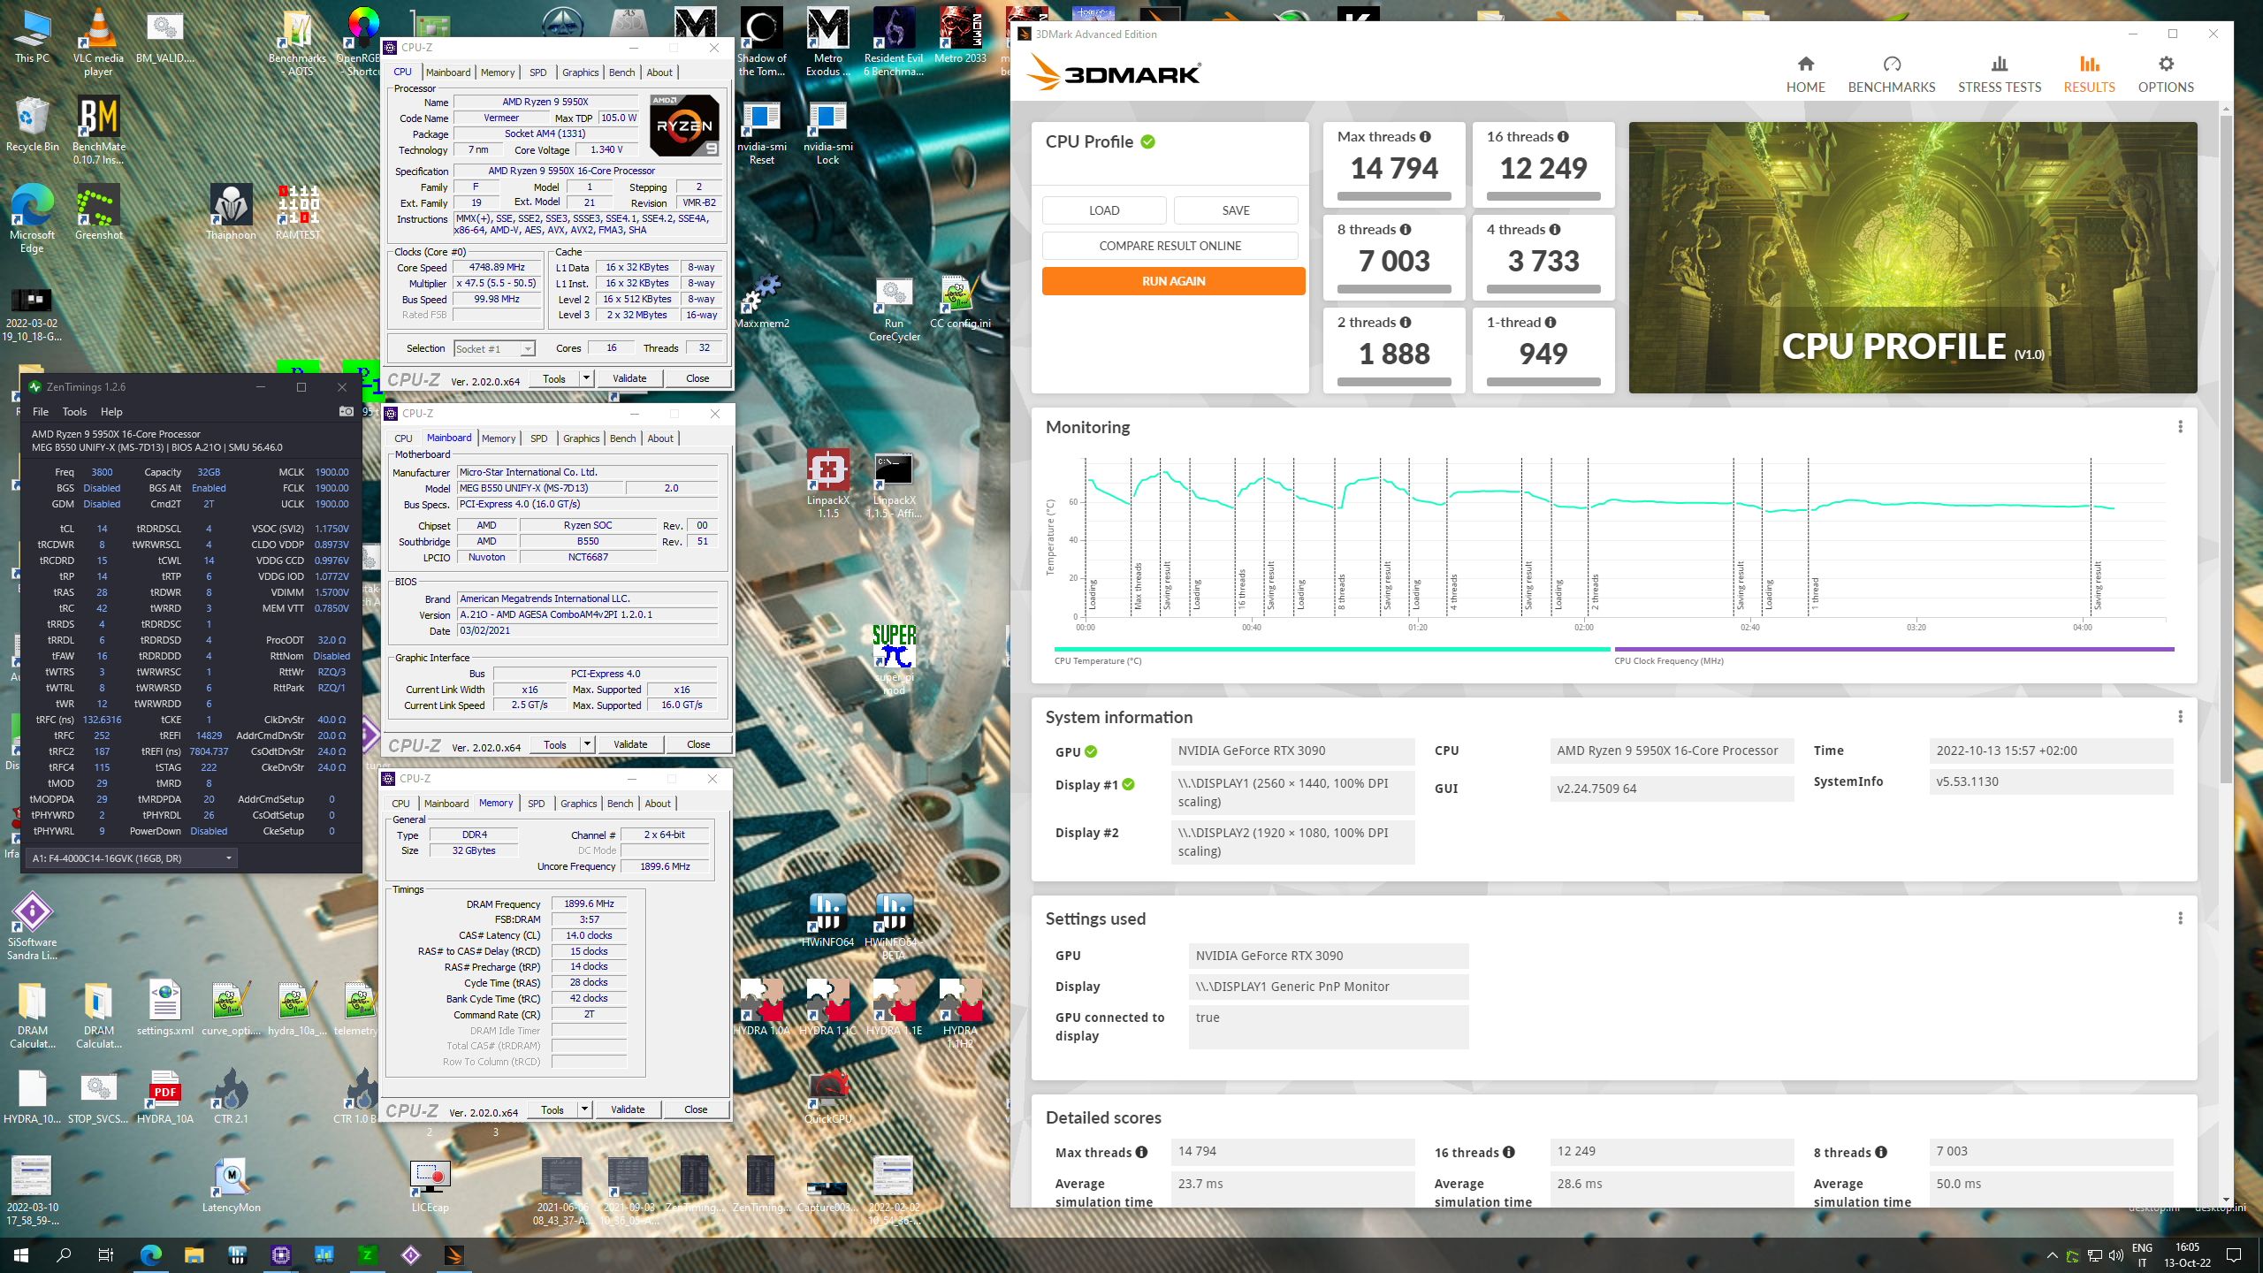Open STRESS TESTS section in 3DMark
The image size is (2263, 1273).
[1999, 74]
